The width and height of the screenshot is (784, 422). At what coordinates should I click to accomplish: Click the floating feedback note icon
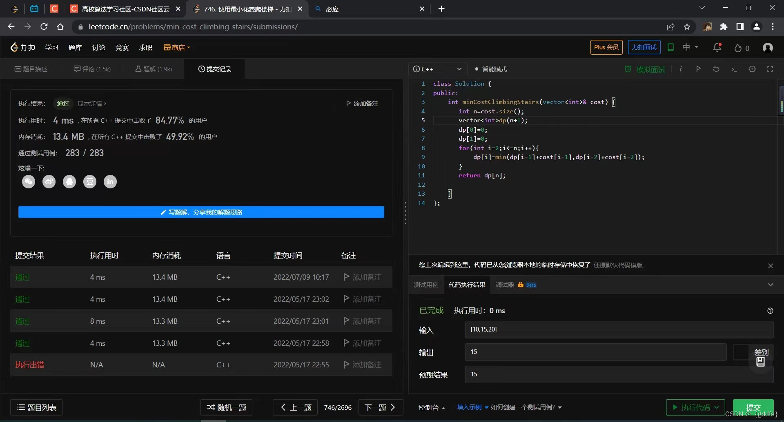(x=760, y=362)
